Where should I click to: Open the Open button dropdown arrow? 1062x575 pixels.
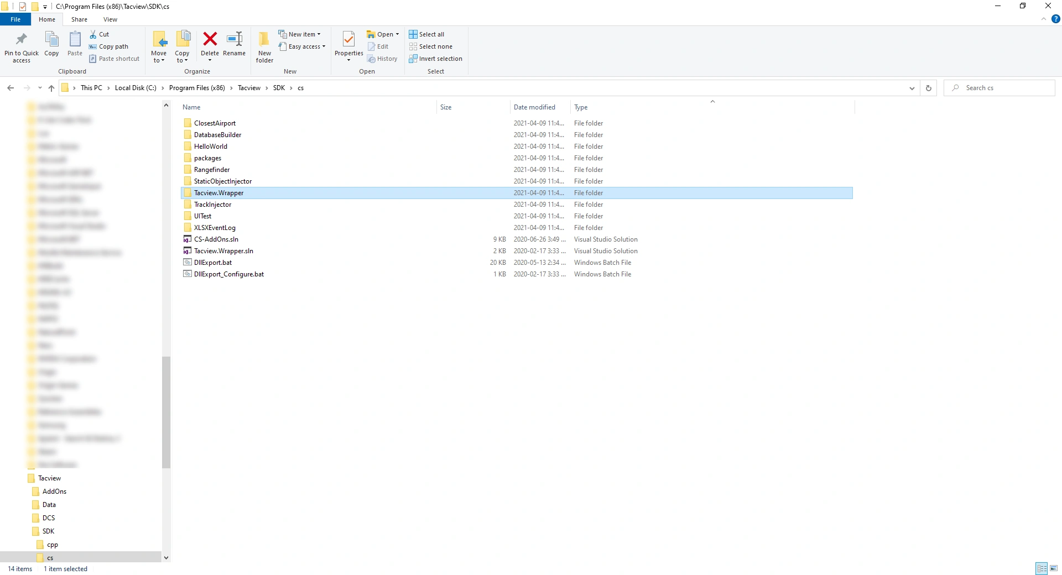tap(397, 34)
